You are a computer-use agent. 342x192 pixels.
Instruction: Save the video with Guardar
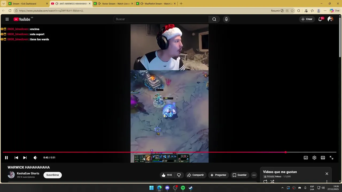[x=239, y=175]
